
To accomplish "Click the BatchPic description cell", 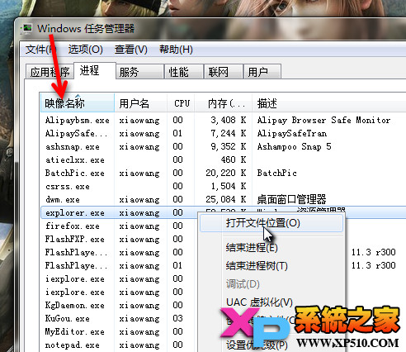I will 276,174.
